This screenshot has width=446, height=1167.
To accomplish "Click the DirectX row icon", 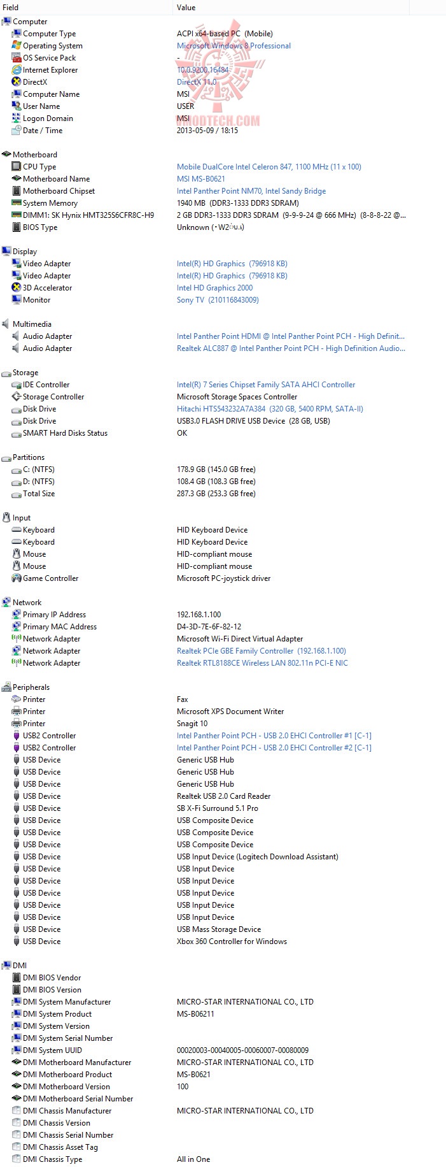I will tap(17, 82).
